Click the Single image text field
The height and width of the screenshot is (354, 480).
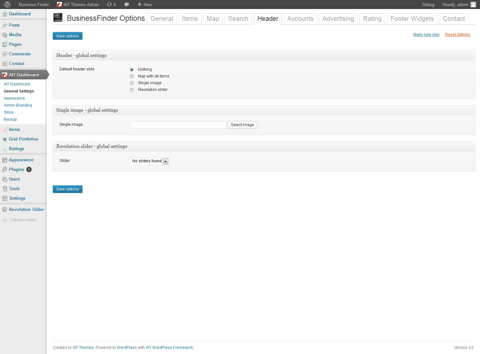(178, 125)
